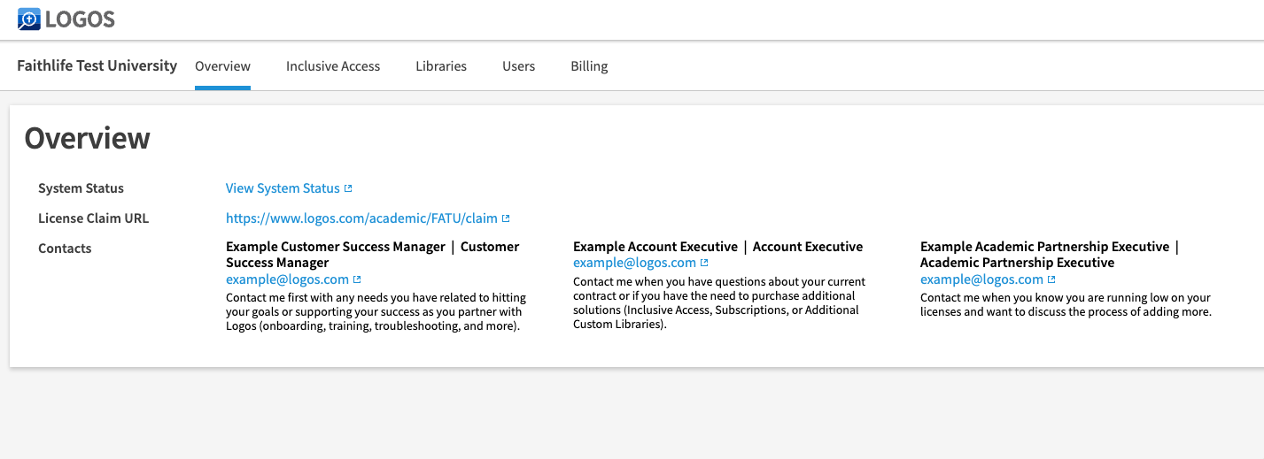The height and width of the screenshot is (459, 1264).
Task: Click external-link icon by Account Executive email
Action: click(704, 263)
